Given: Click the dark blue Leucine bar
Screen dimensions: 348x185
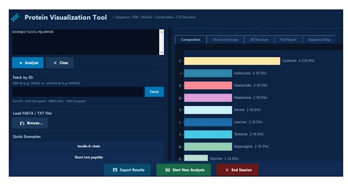Looking at the screenshot, I should coord(208,122).
